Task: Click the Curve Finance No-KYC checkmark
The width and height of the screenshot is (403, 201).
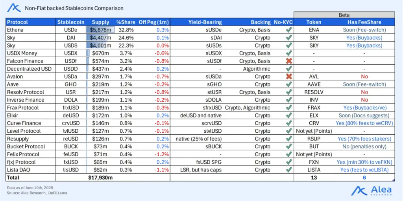Action: (289, 123)
